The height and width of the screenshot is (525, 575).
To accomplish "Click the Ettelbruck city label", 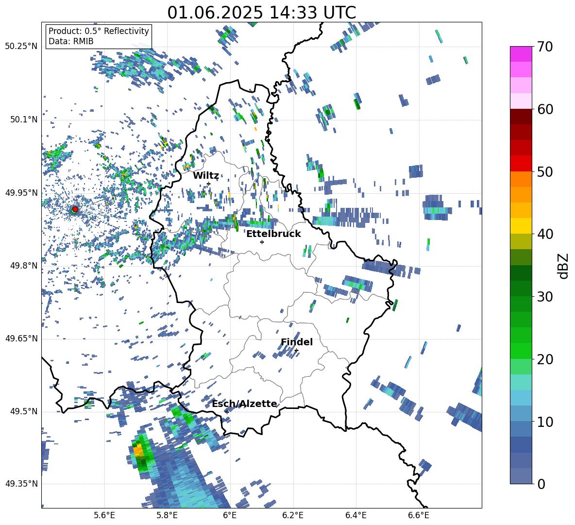I will click(273, 234).
